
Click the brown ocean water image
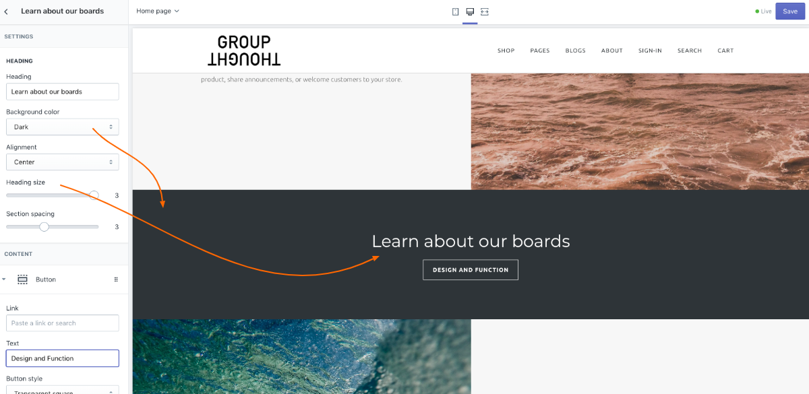640,131
